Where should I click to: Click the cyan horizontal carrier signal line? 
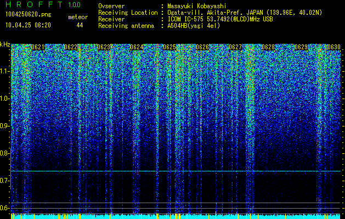click(176, 171)
